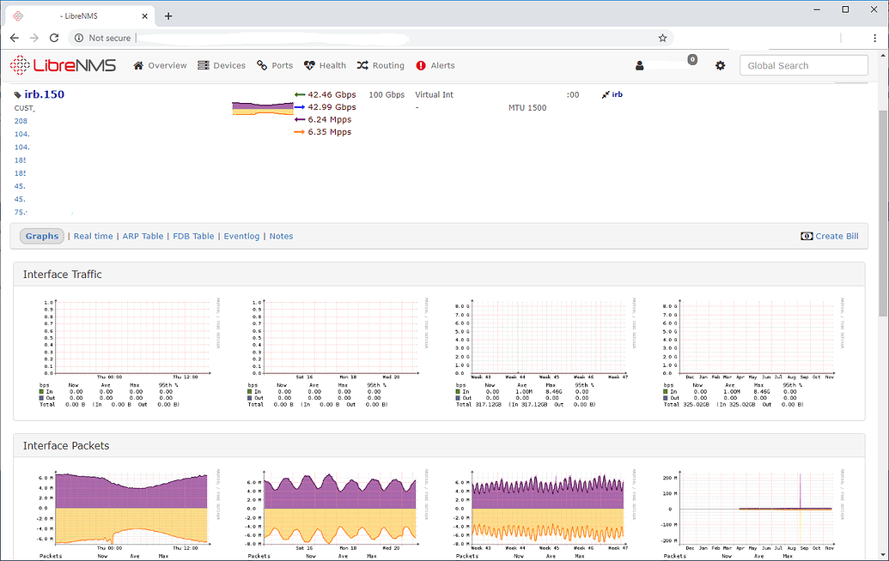This screenshot has height=561, width=889.
Task: Open the Chrome three-dot menu
Action: 874,38
